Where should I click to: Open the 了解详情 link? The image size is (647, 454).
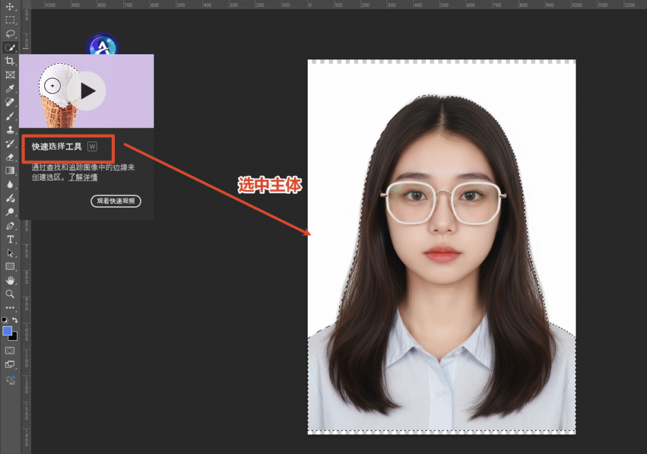pos(83,177)
